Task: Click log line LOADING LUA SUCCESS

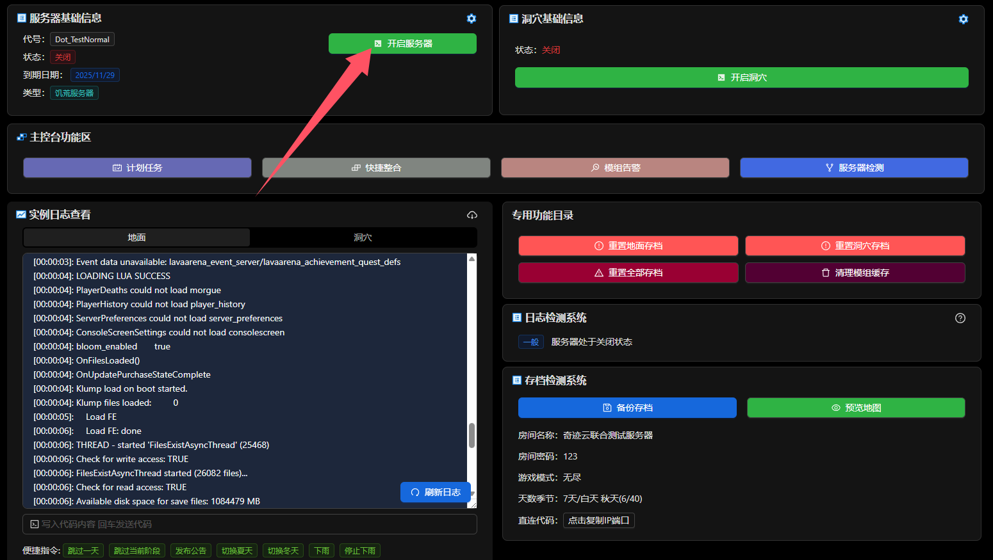Action: point(102,276)
